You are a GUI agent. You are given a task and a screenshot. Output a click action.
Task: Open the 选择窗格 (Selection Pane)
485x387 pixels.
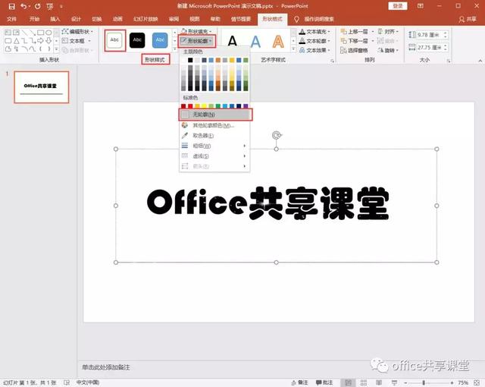pos(355,50)
